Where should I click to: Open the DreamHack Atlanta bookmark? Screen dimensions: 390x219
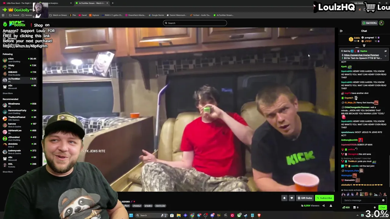(x=135, y=15)
